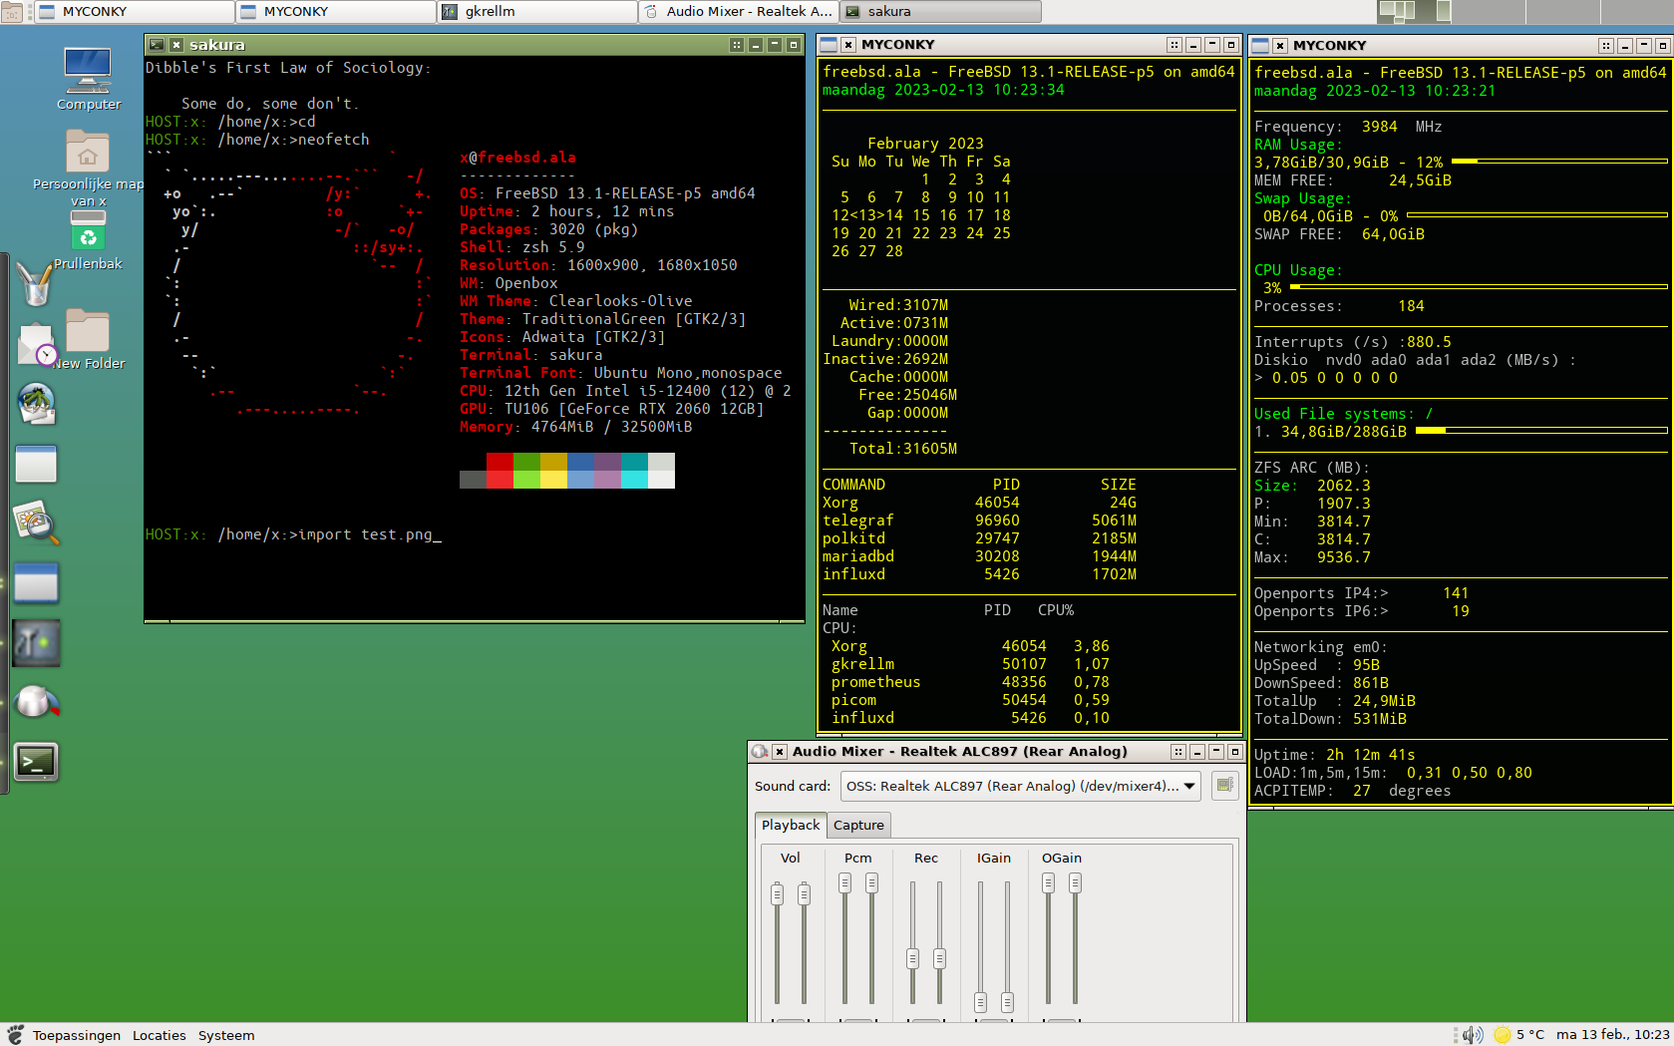
Task: Open the Prullenbak trash icon
Action: click(88, 239)
